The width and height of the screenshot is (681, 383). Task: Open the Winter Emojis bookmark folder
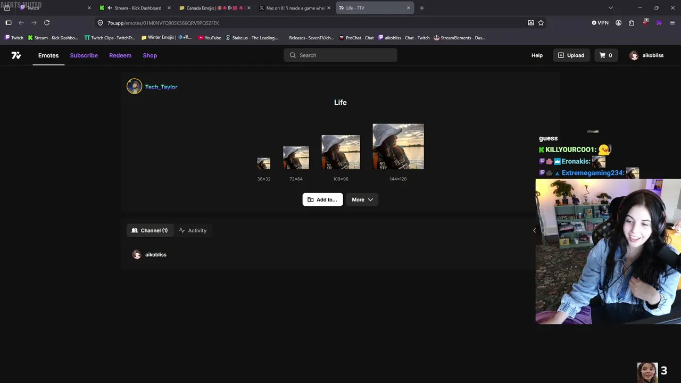(166, 38)
